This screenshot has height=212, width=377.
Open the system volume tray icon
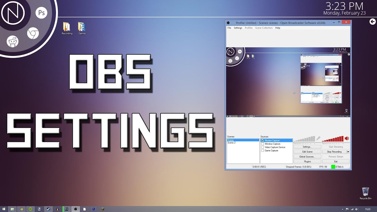pos(357,209)
